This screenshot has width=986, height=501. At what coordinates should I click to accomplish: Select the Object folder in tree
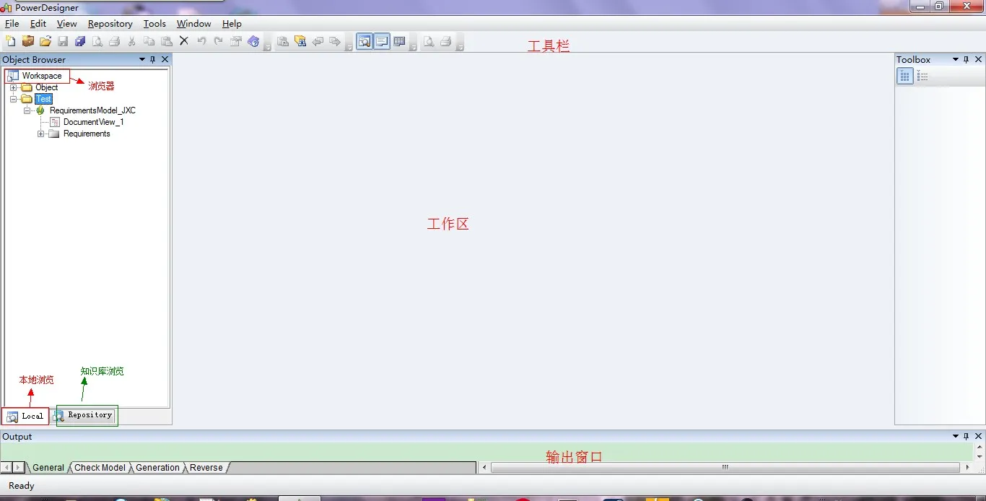[47, 87]
